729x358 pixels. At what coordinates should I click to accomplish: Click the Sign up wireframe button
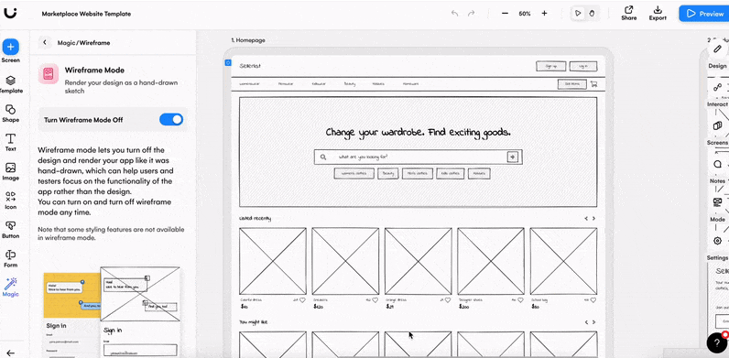pyautogui.click(x=551, y=66)
